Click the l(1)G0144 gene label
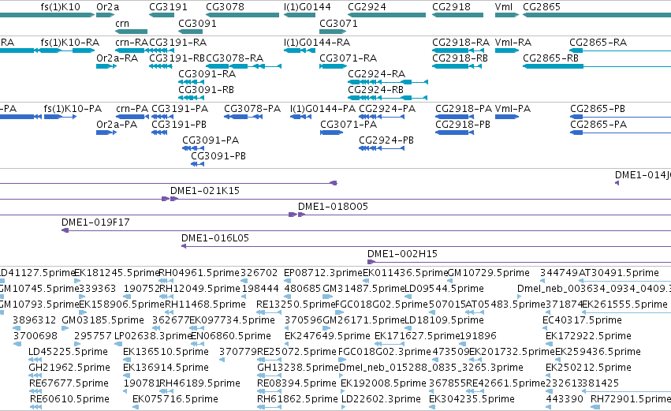Viewport: 671px width, 411px height. 308,7
